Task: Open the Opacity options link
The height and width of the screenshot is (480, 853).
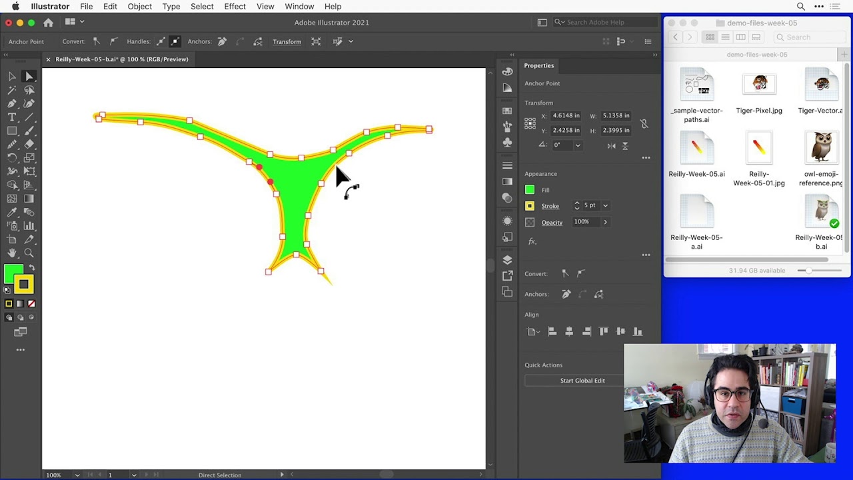Action: coord(552,223)
